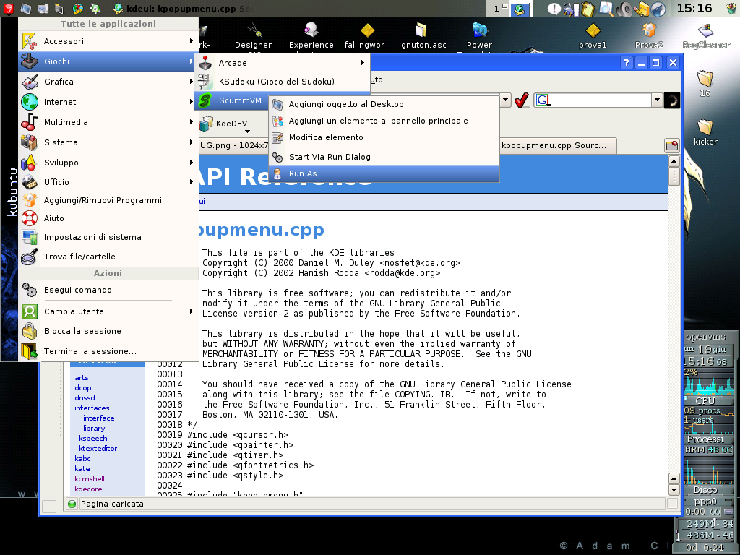
Task: Open the search bar dropdown arrow
Action: [x=657, y=100]
